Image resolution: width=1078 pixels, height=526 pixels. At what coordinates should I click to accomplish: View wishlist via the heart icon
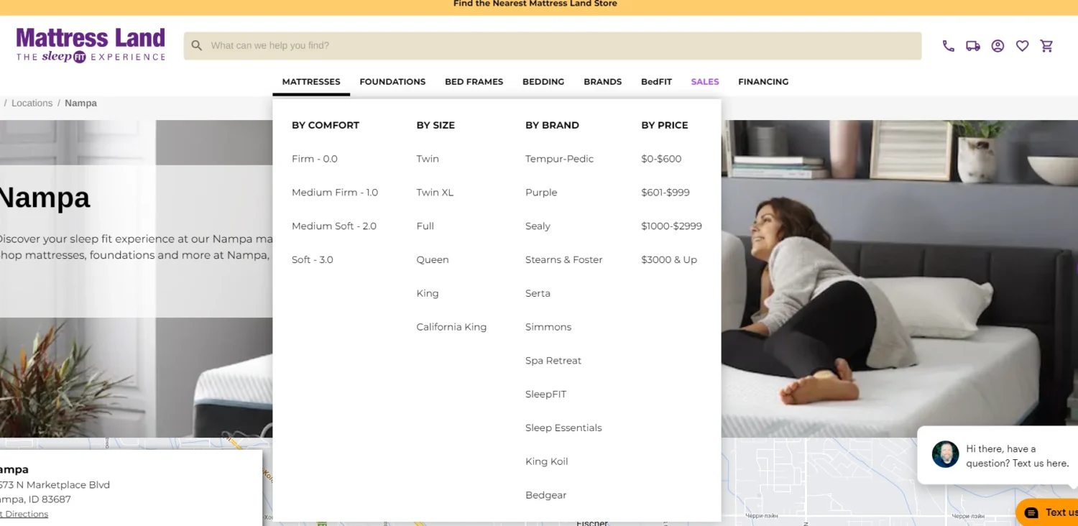pyautogui.click(x=1022, y=46)
